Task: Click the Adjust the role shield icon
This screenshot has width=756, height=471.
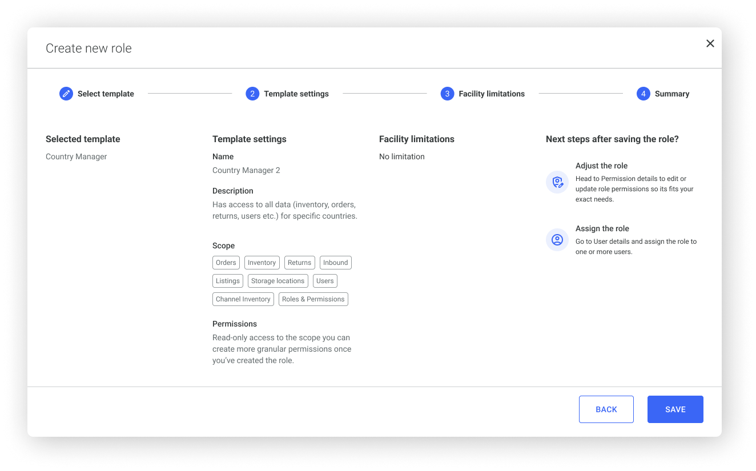Action: [x=557, y=183]
